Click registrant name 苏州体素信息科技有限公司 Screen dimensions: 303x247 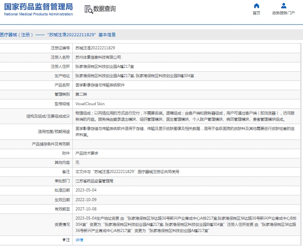pyautogui.click(x=98, y=57)
